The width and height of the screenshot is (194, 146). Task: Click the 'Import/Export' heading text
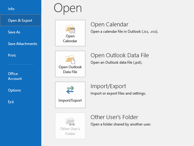pyautogui.click(x=108, y=86)
